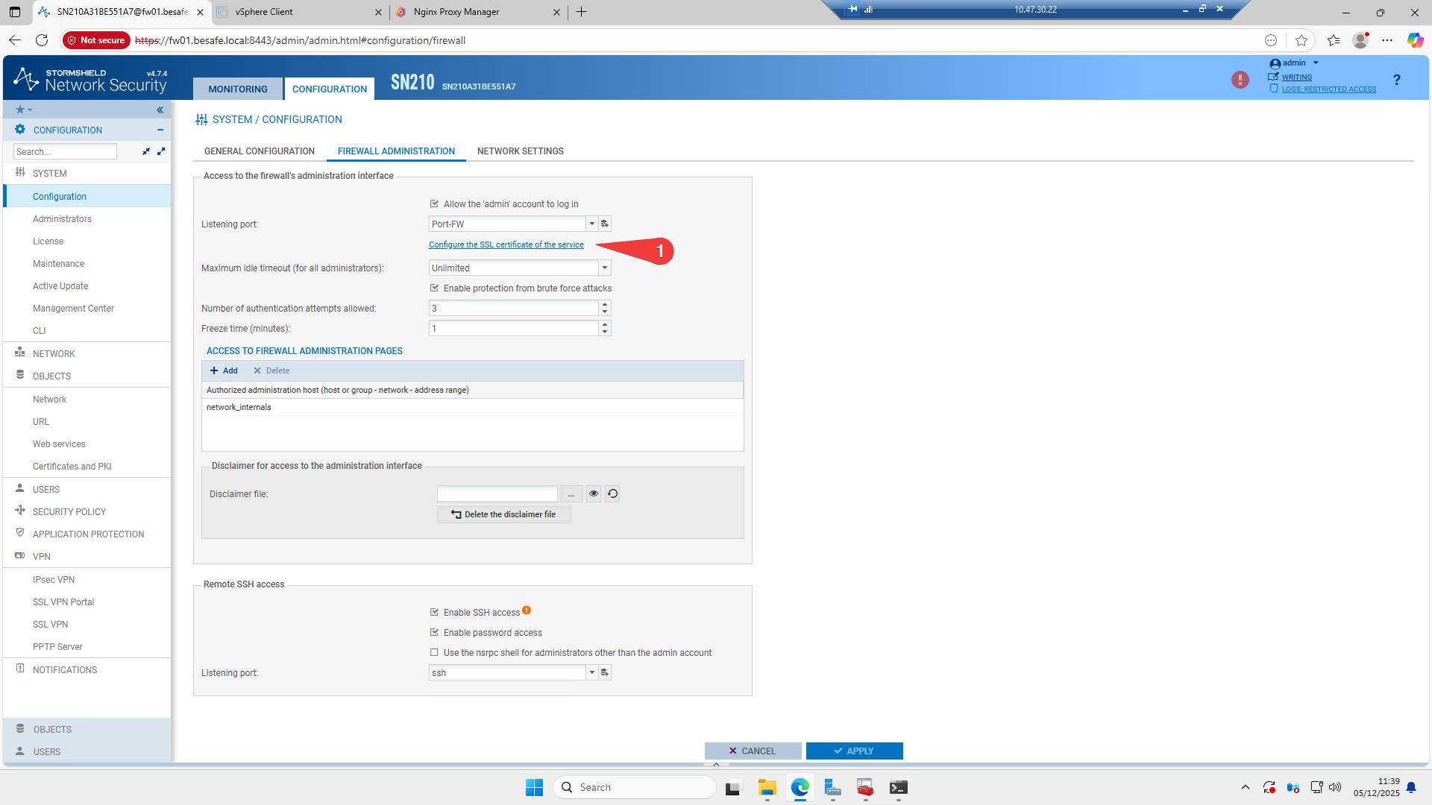The height and width of the screenshot is (805, 1432).
Task: Click Configure the SSL certificate of the service
Action: pyautogui.click(x=506, y=244)
